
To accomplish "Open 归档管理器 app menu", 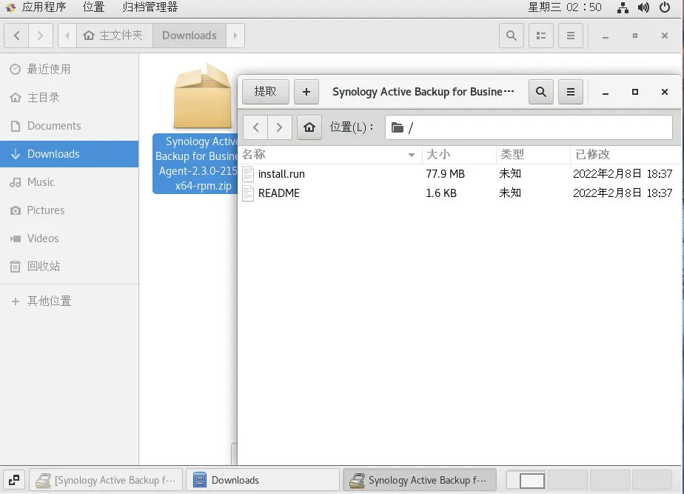I will pyautogui.click(x=150, y=7).
